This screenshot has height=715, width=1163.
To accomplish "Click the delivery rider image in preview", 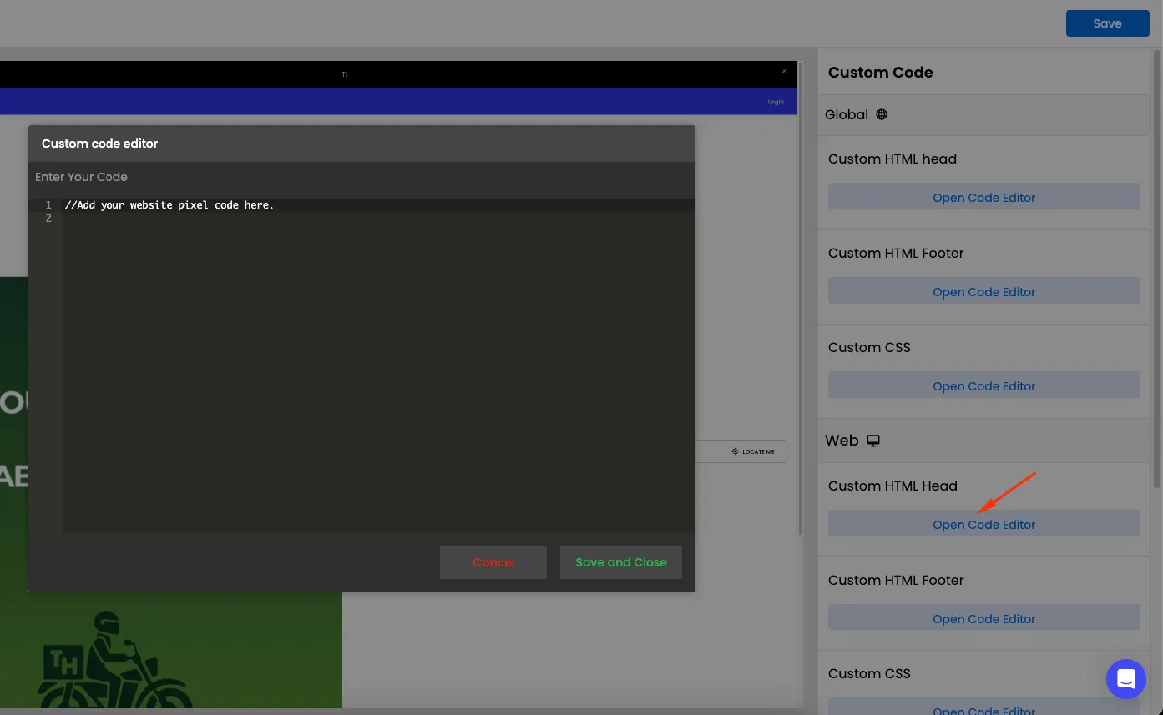I will tap(114, 660).
